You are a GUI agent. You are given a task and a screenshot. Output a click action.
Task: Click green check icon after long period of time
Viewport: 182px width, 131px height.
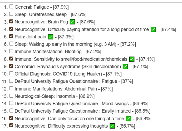click(x=153, y=29)
